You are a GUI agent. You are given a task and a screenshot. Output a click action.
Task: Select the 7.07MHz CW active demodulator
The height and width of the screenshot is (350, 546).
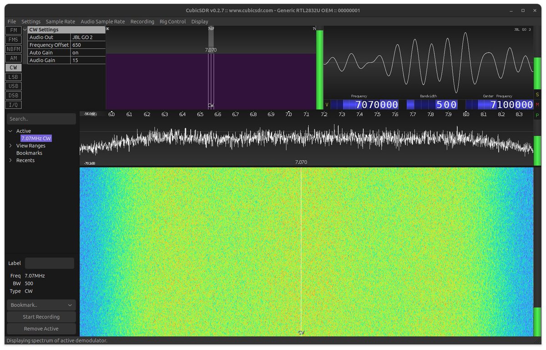point(36,139)
